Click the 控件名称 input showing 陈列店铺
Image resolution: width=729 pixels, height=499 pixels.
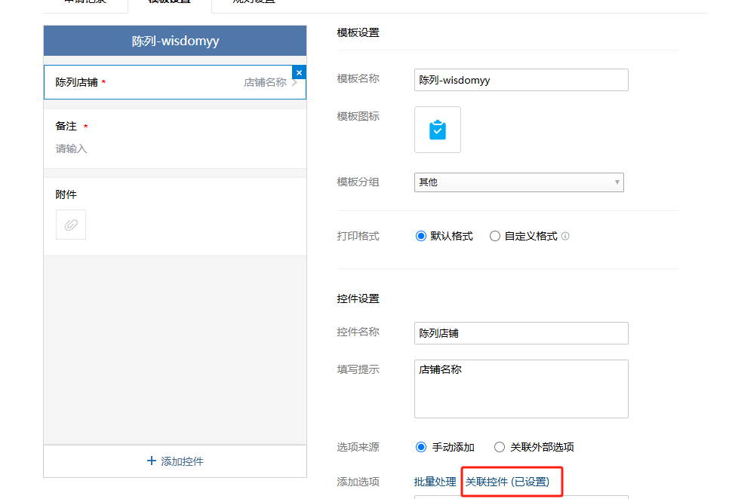point(521,332)
